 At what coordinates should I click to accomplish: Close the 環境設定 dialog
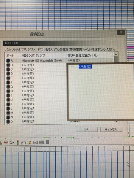coord(121,32)
